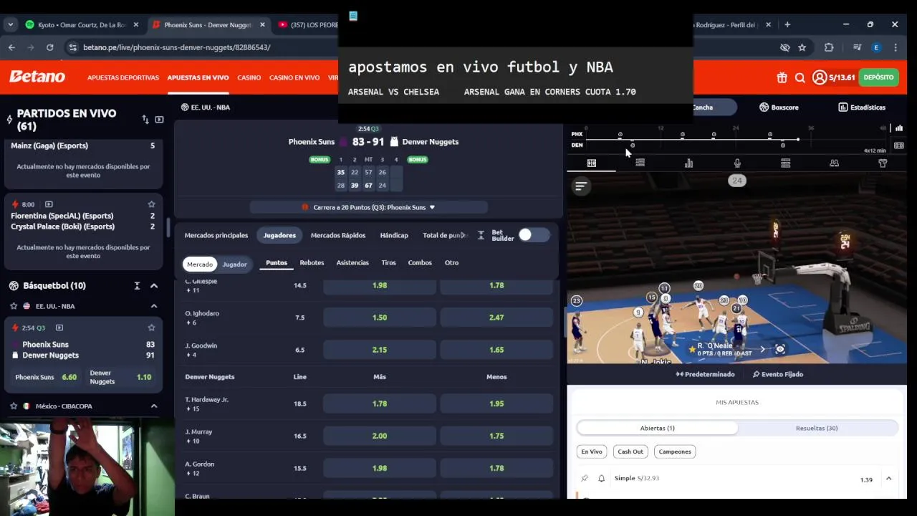Select the Asistencias player market tab
Viewport: 917px width, 516px height.
[352, 262]
